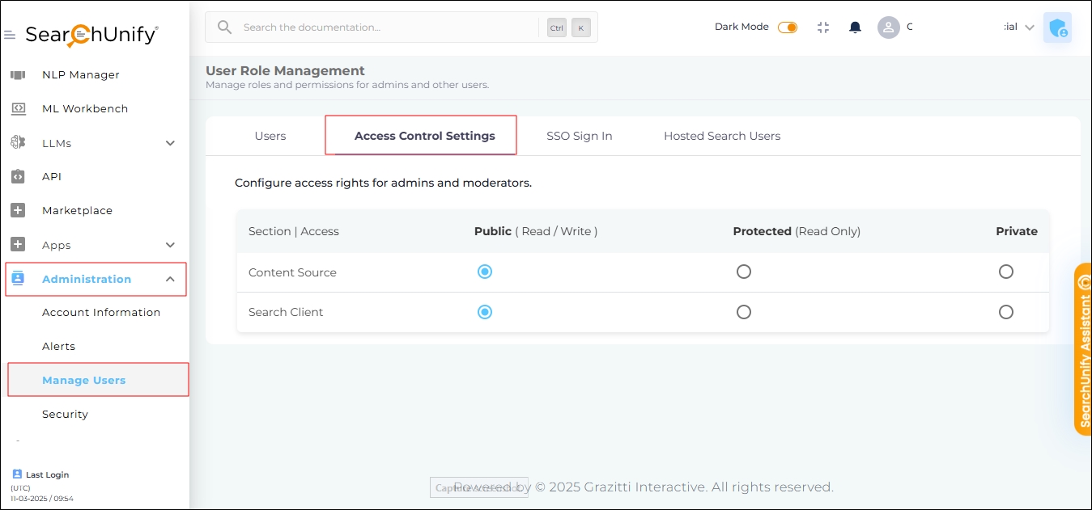This screenshot has height=510, width=1092.
Task: Click the brain icon next to LLMs
Action: click(x=18, y=142)
